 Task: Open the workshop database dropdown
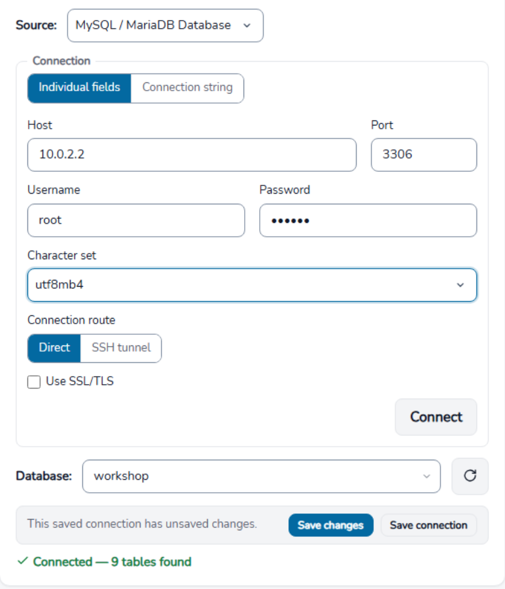coord(261,476)
